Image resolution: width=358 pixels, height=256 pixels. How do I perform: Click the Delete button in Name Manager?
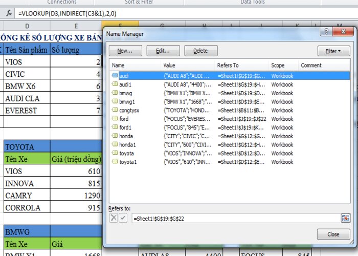200,51
